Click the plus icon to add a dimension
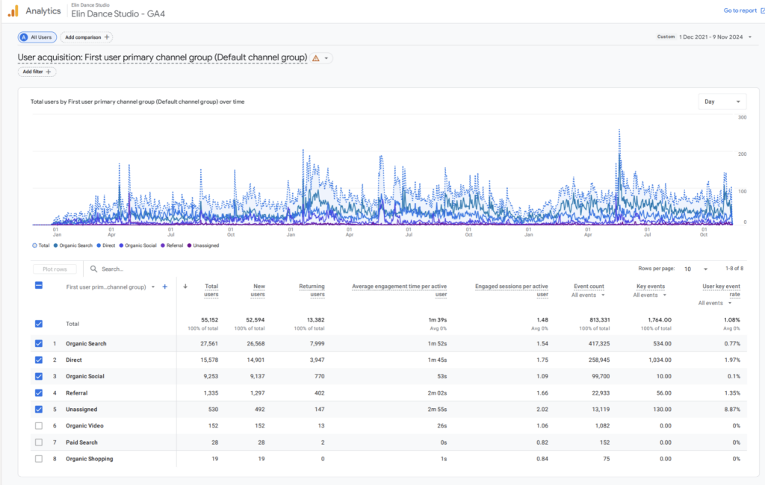The height and width of the screenshot is (485, 765). [165, 287]
